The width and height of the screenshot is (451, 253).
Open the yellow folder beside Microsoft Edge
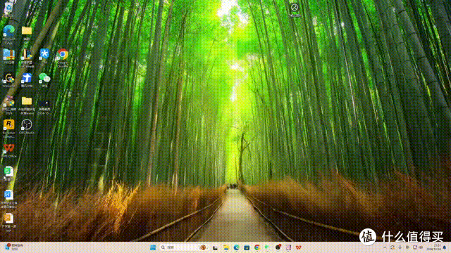click(x=27, y=31)
